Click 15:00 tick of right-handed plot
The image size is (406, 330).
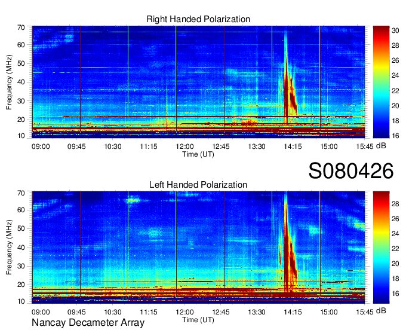(x=329, y=146)
